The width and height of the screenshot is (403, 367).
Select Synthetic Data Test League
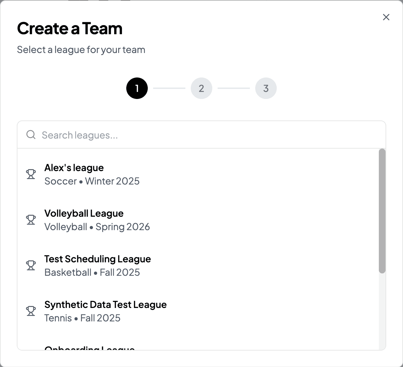pos(198,311)
